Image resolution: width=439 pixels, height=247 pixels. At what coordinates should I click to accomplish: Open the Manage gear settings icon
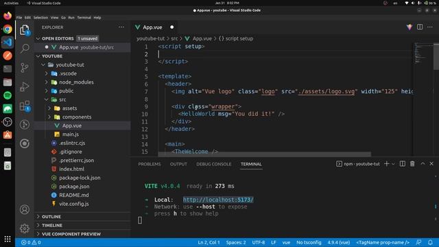click(x=25, y=228)
